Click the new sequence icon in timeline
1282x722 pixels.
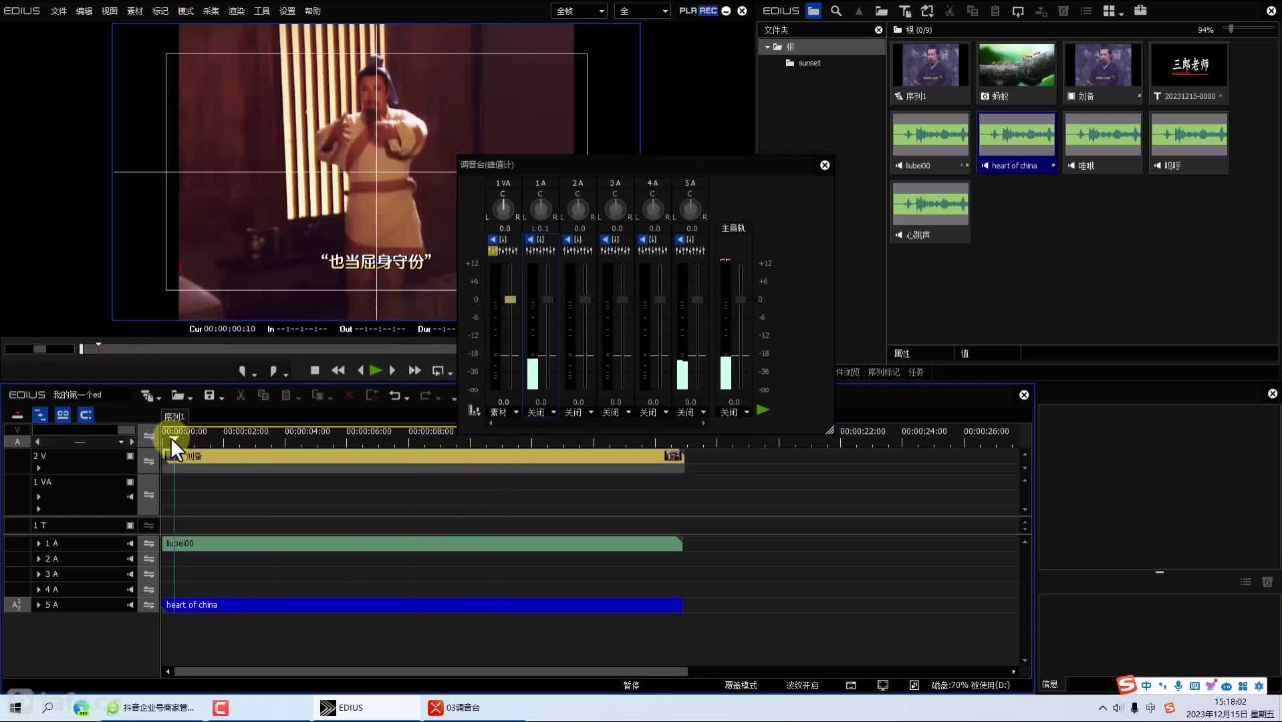point(146,395)
